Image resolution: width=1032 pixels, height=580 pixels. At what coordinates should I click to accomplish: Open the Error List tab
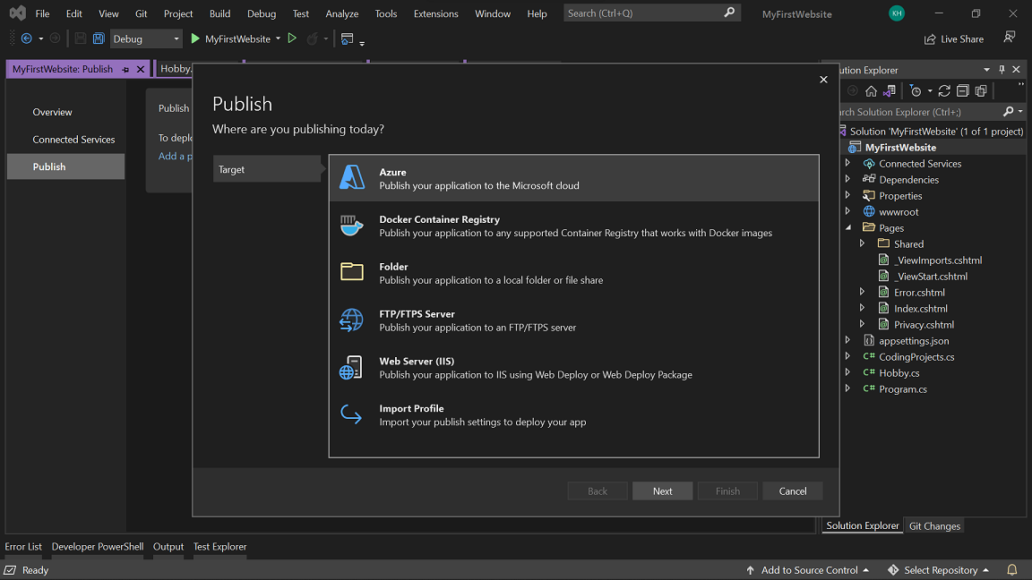click(x=23, y=547)
